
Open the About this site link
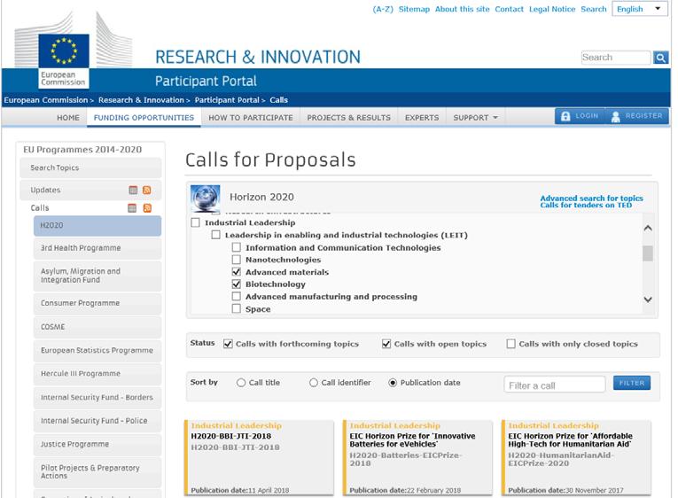[x=462, y=9]
